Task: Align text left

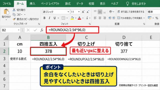Action: (x=95, y=18)
